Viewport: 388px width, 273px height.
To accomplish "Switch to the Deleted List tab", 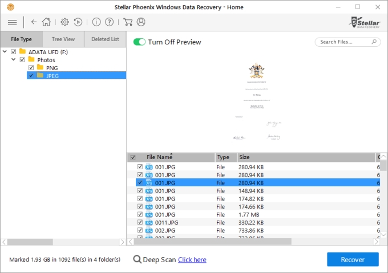I will click(105, 39).
